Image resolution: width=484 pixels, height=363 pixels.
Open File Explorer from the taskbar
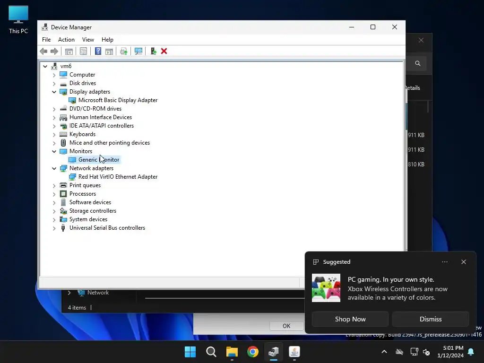(x=232, y=352)
